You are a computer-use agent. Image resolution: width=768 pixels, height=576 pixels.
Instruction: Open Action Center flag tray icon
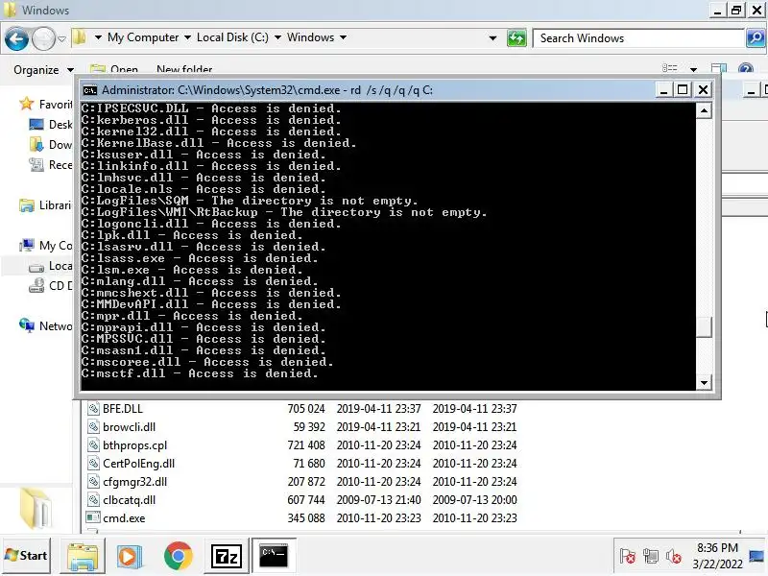click(x=628, y=556)
